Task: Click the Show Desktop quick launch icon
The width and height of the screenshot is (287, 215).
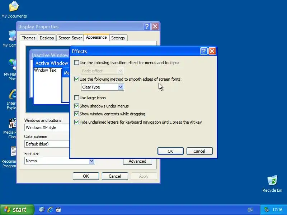Action: tap(42, 210)
